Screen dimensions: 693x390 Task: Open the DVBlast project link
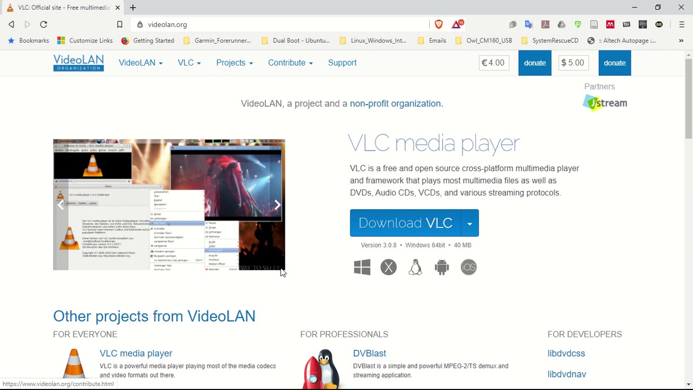369,353
